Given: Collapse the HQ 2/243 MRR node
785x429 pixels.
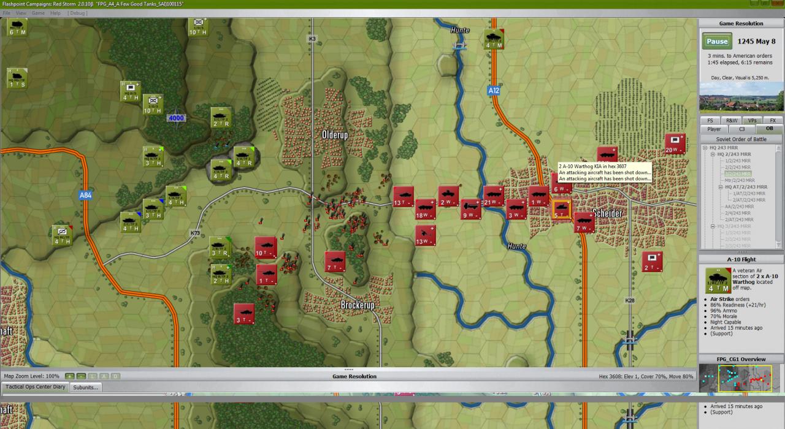Looking at the screenshot, I should pos(713,154).
